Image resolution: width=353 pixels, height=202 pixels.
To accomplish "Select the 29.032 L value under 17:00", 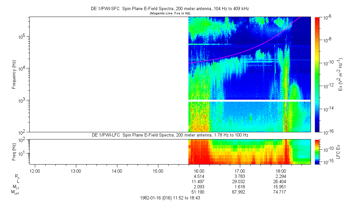I will point(240,181).
